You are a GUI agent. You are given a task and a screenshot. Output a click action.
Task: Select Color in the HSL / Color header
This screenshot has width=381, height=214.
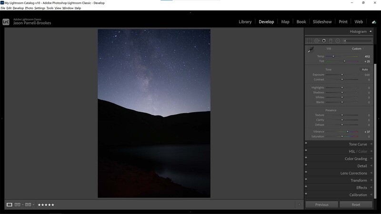(x=362, y=151)
